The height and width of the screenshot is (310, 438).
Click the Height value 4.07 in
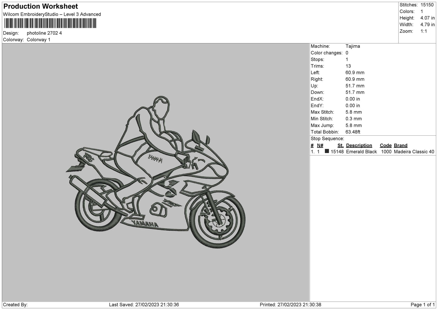tap(427, 18)
